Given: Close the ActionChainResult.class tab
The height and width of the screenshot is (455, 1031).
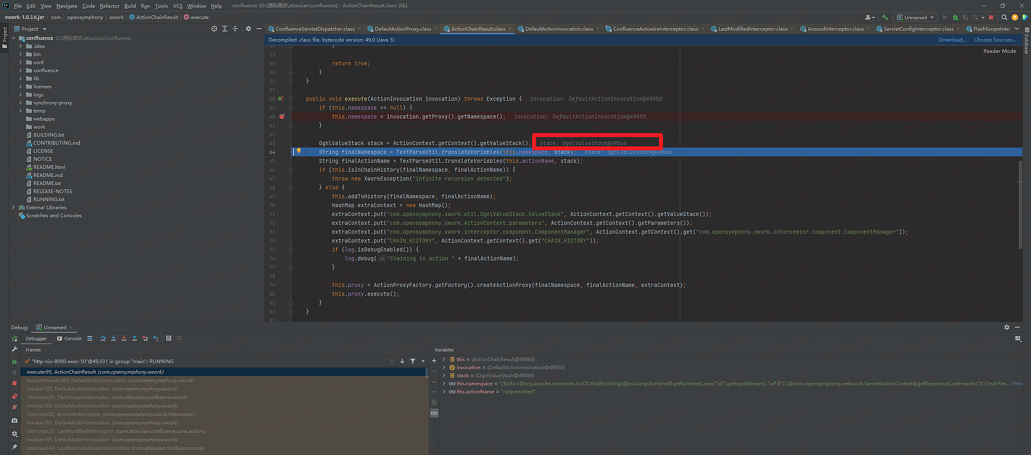Looking at the screenshot, I should 510,29.
